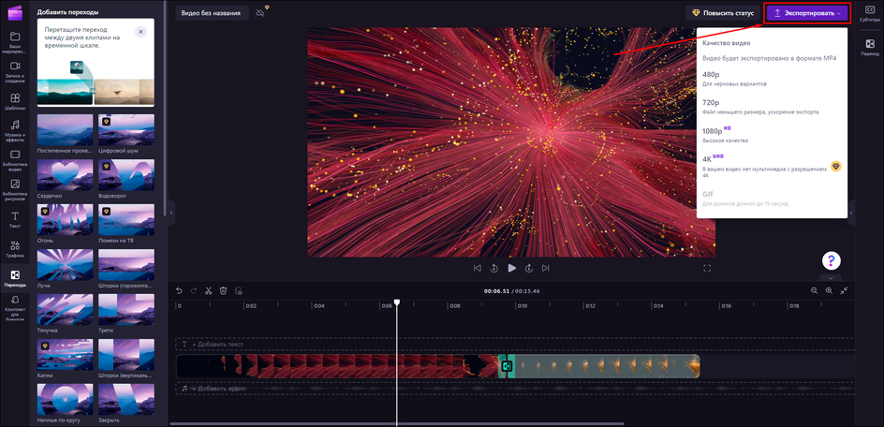884x427 pixels.
Task: Zoom out the timeline
Action: point(814,290)
